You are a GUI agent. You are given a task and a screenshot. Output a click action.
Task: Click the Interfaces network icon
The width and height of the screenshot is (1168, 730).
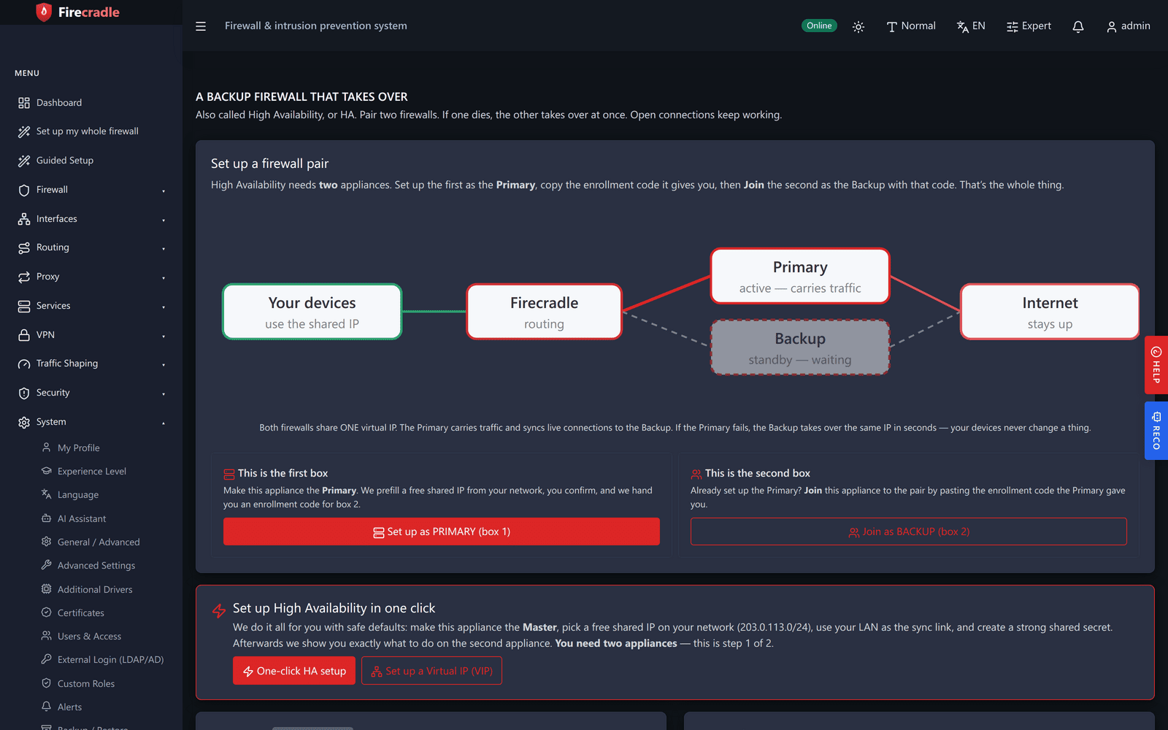coord(24,219)
